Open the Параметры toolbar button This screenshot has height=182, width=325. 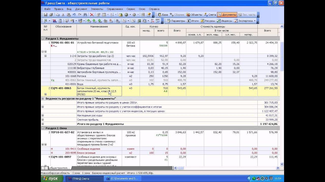(x=176, y=21)
